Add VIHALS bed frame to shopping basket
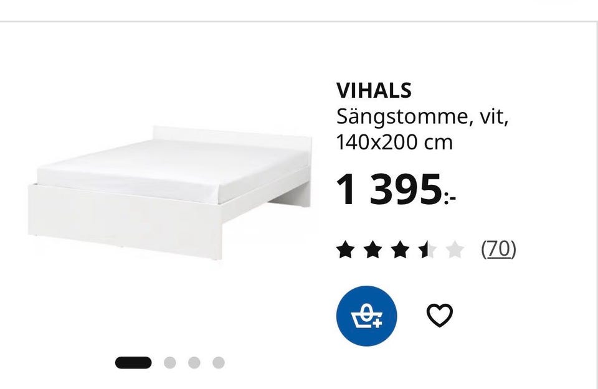Viewport: 598px width, 389px height. click(x=366, y=316)
